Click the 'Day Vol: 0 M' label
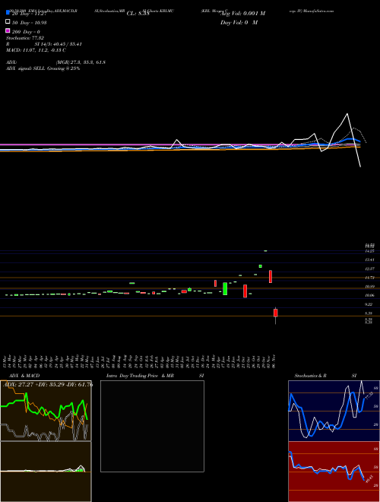380x502 pixels. click(239, 23)
